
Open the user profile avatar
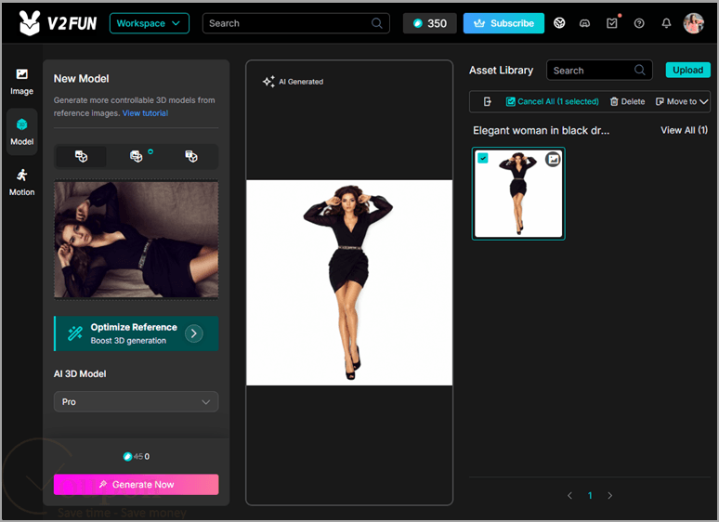click(x=693, y=23)
